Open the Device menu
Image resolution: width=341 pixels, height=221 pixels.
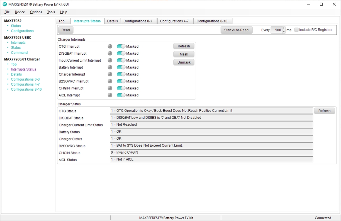20,12
